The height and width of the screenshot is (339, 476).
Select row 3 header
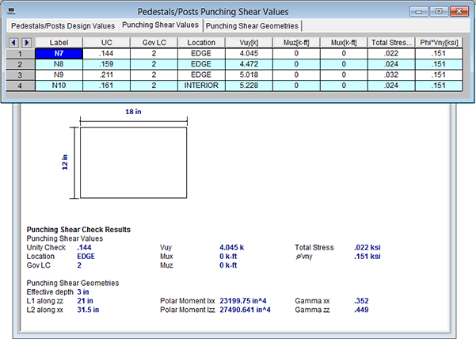pos(19,74)
